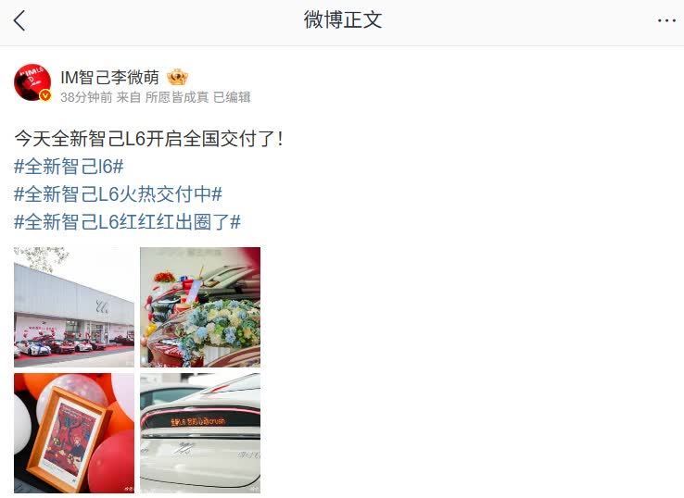Click the gold crown membership icon
Screen dimensions: 684x498
coord(177,78)
